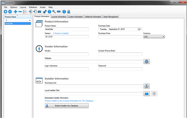Open the File menu

click(x=5, y=7)
